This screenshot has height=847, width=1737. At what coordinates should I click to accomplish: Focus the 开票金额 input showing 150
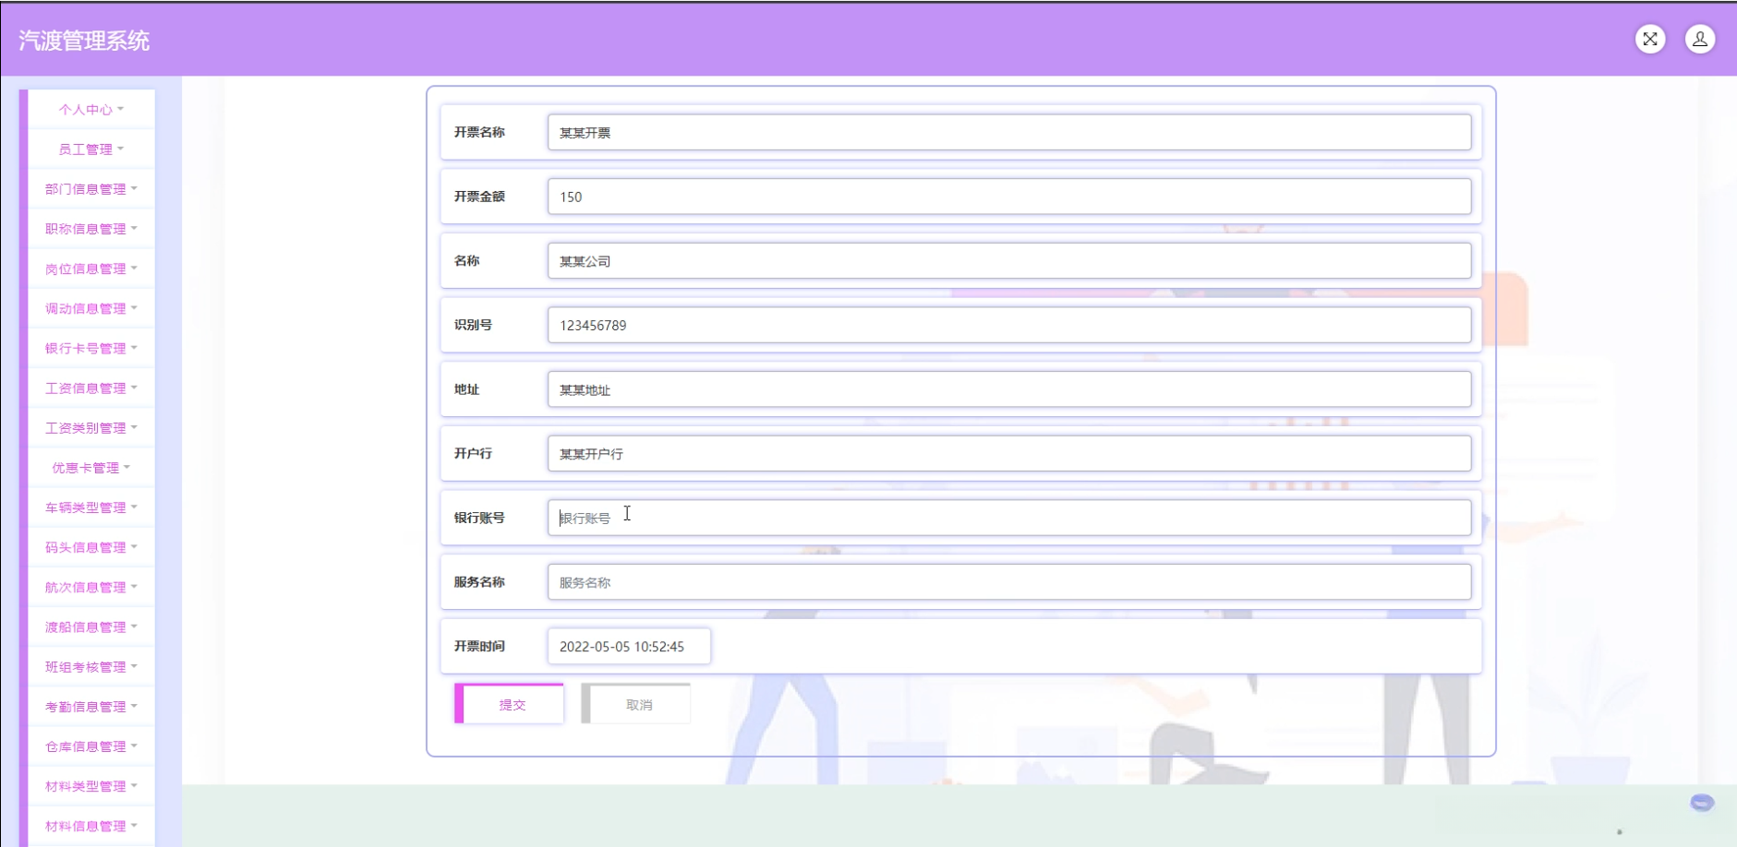pos(1009,197)
